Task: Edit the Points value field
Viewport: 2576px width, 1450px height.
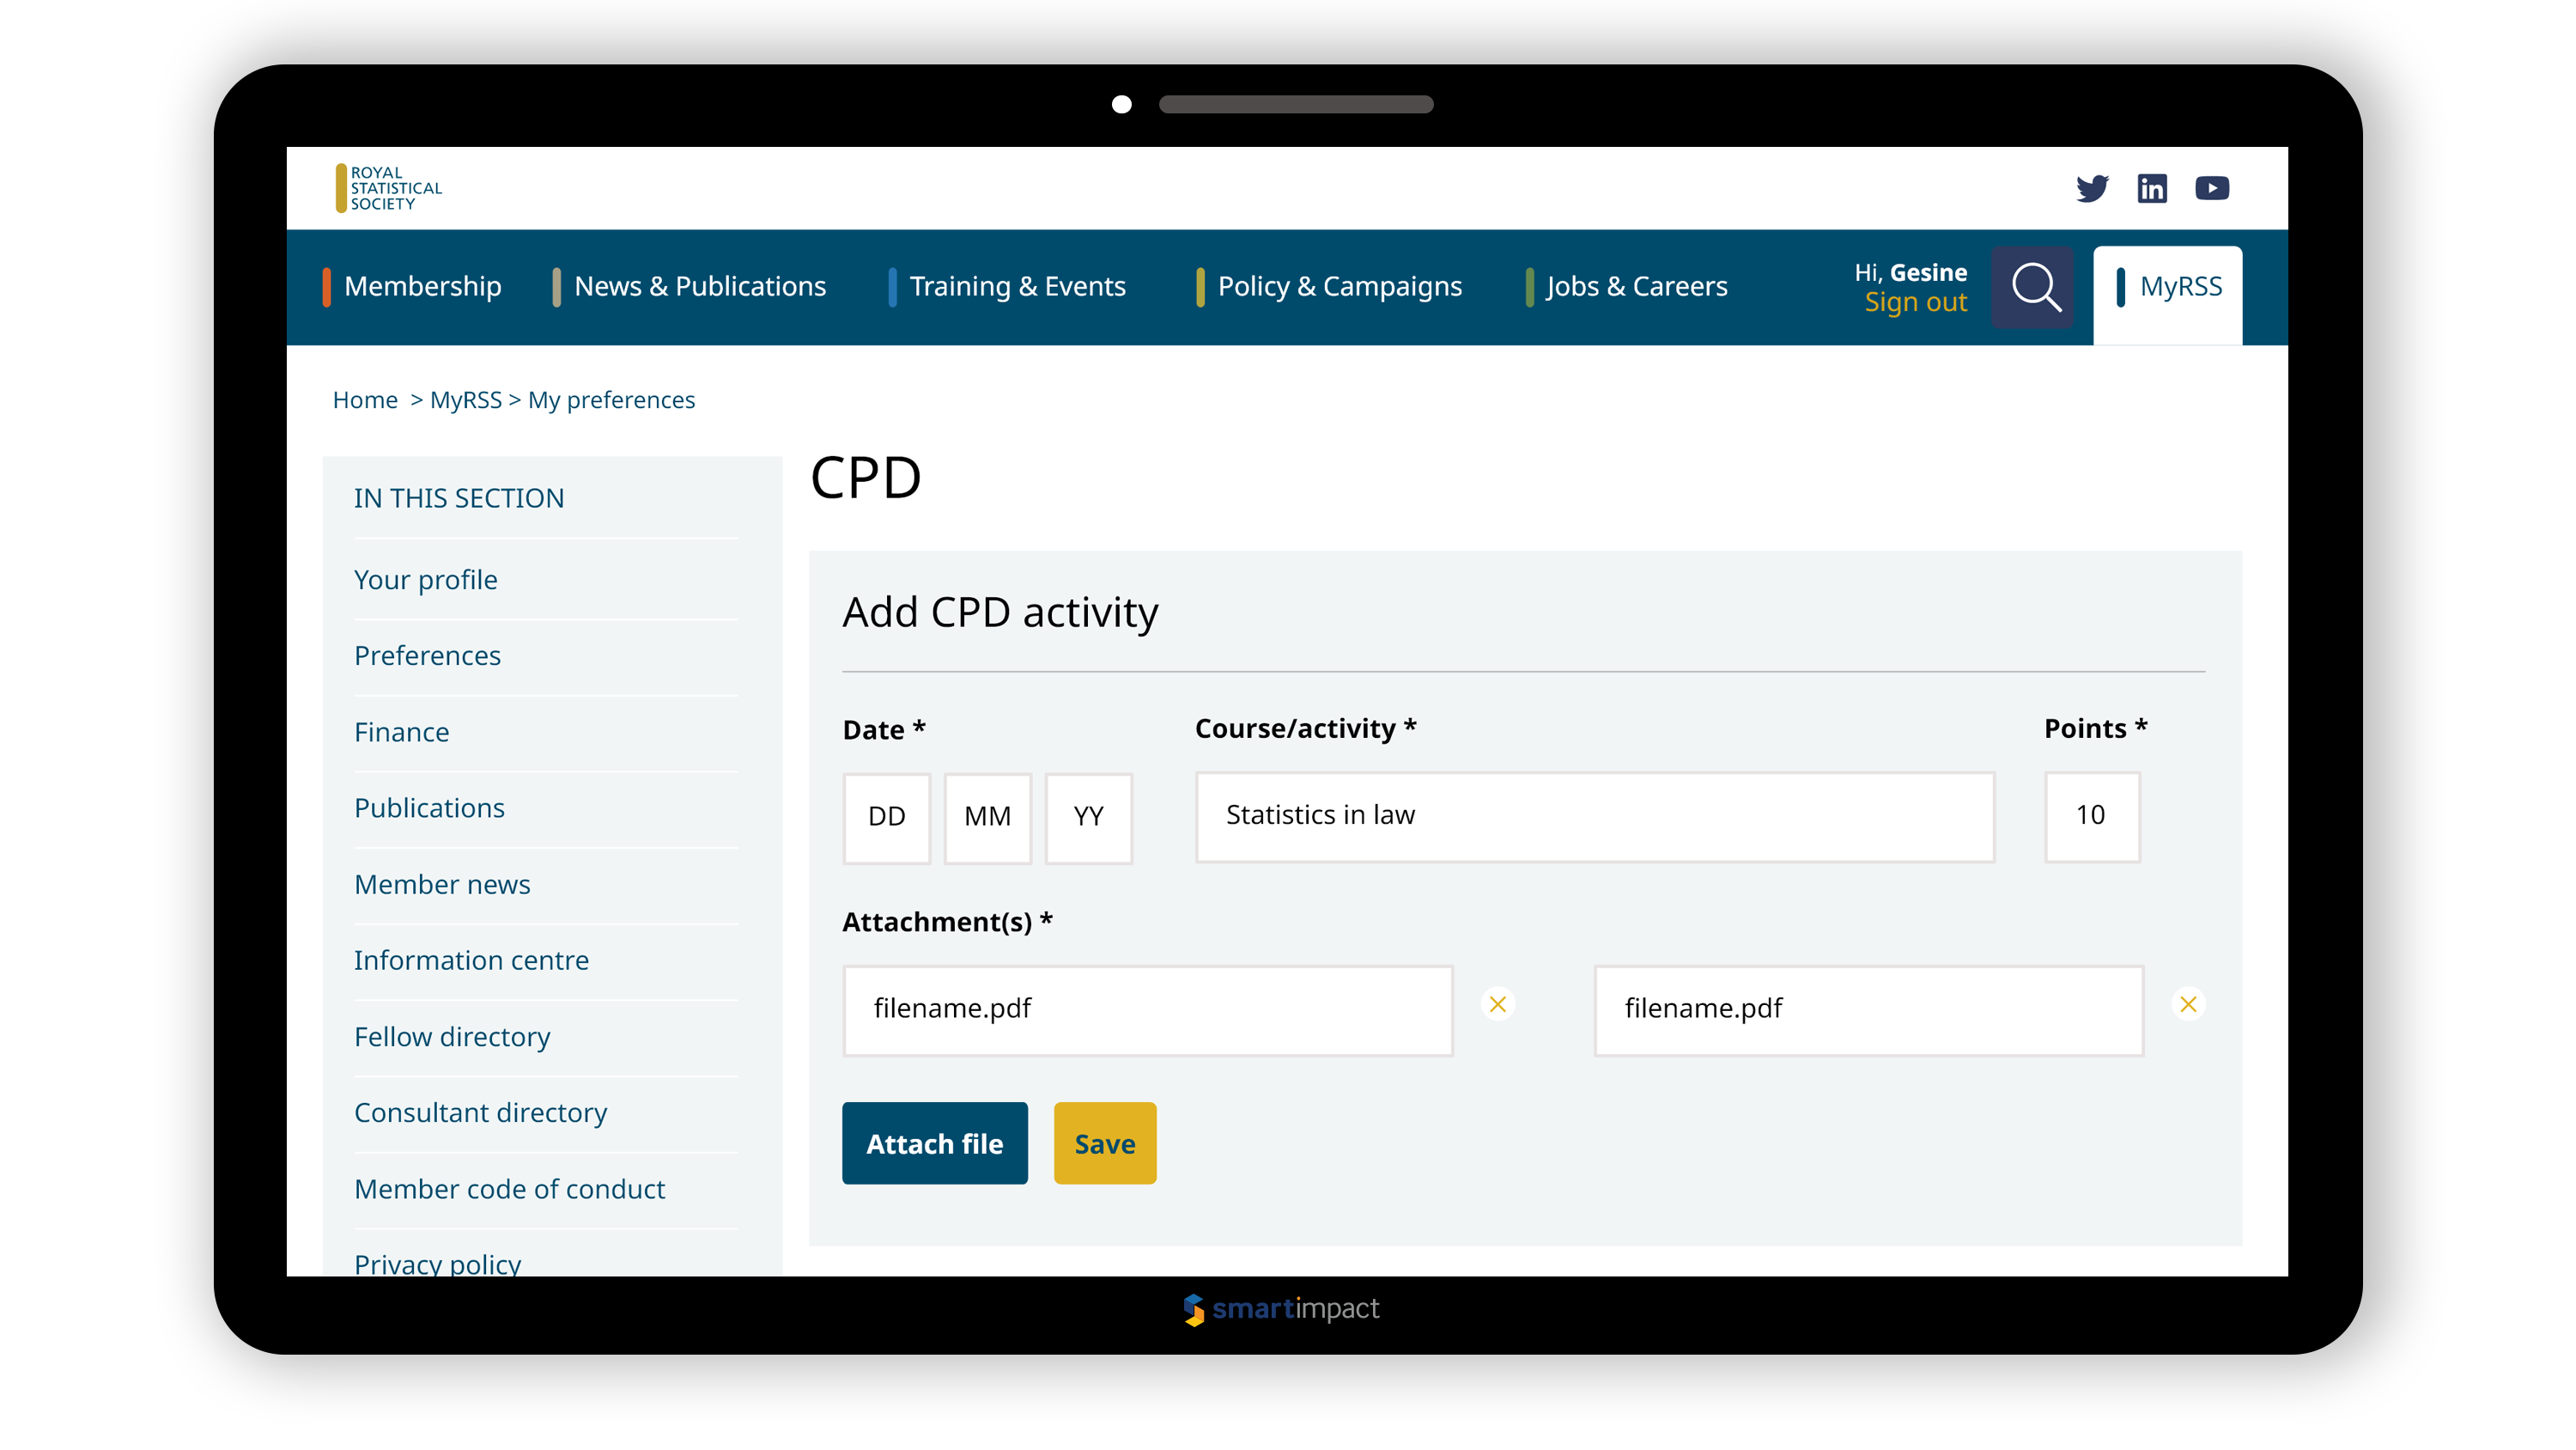Action: point(2092,817)
